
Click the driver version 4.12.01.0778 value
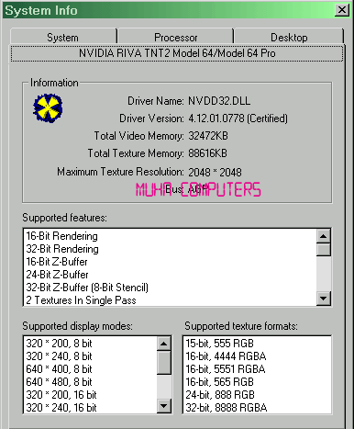pos(238,119)
